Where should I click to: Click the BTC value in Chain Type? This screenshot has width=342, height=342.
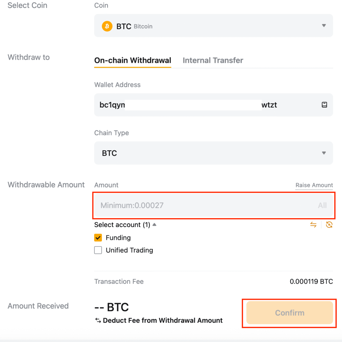click(x=110, y=153)
